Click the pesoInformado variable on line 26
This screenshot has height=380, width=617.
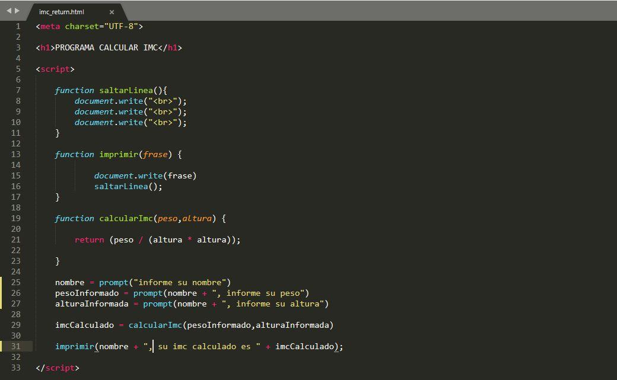(87, 293)
